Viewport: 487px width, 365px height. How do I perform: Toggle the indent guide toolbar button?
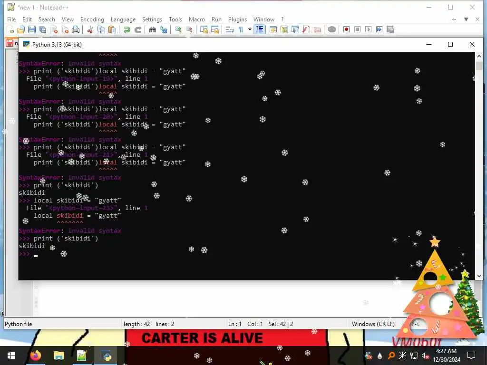coord(259,30)
